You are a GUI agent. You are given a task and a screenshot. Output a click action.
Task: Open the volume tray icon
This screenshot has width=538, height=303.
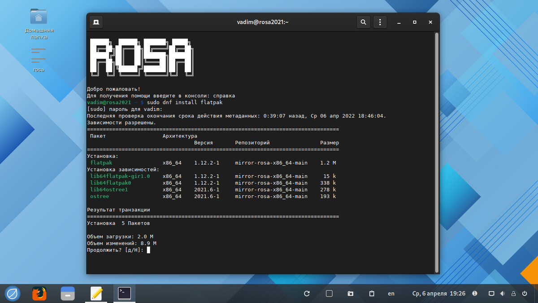tap(502, 294)
